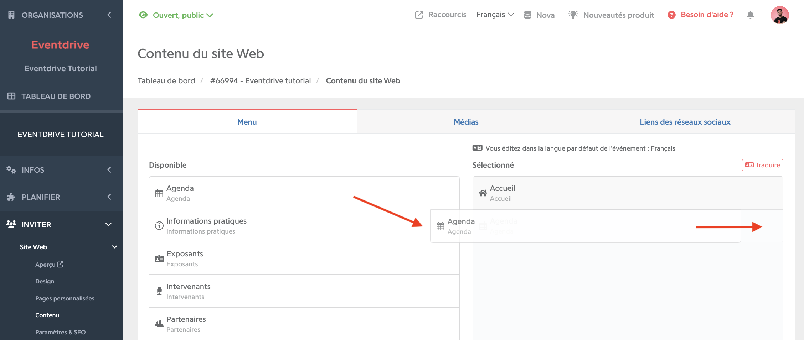Click the Traduire button

[x=762, y=165]
